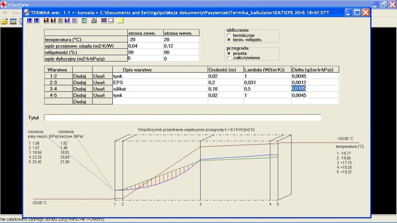The width and height of the screenshot is (397, 223).
Task: Click the first red floppy disk icon
Action: coord(46,21)
